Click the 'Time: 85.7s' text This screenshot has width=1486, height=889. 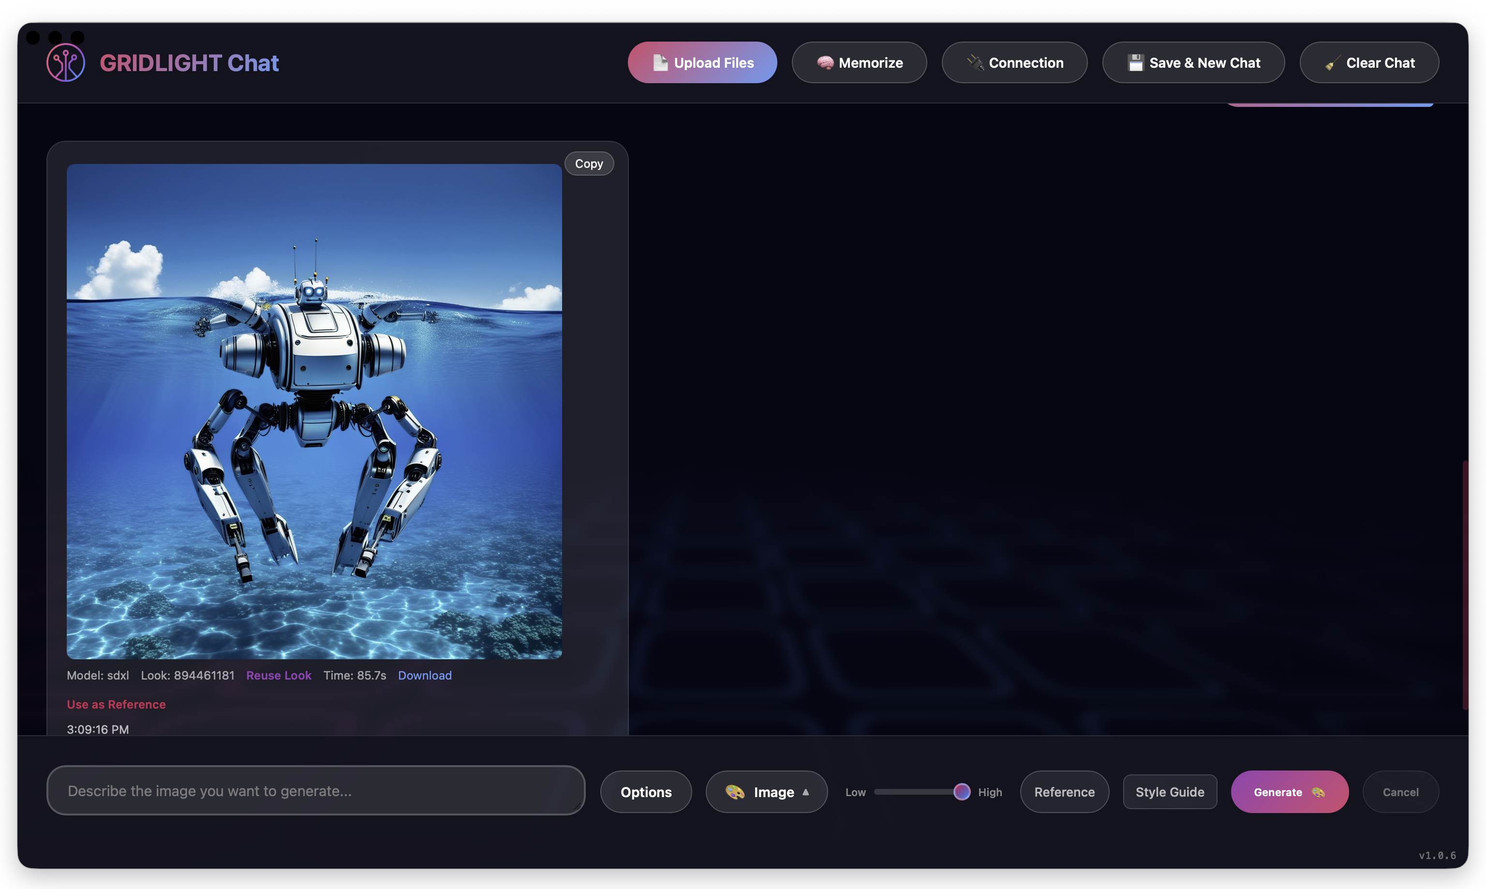coord(355,675)
